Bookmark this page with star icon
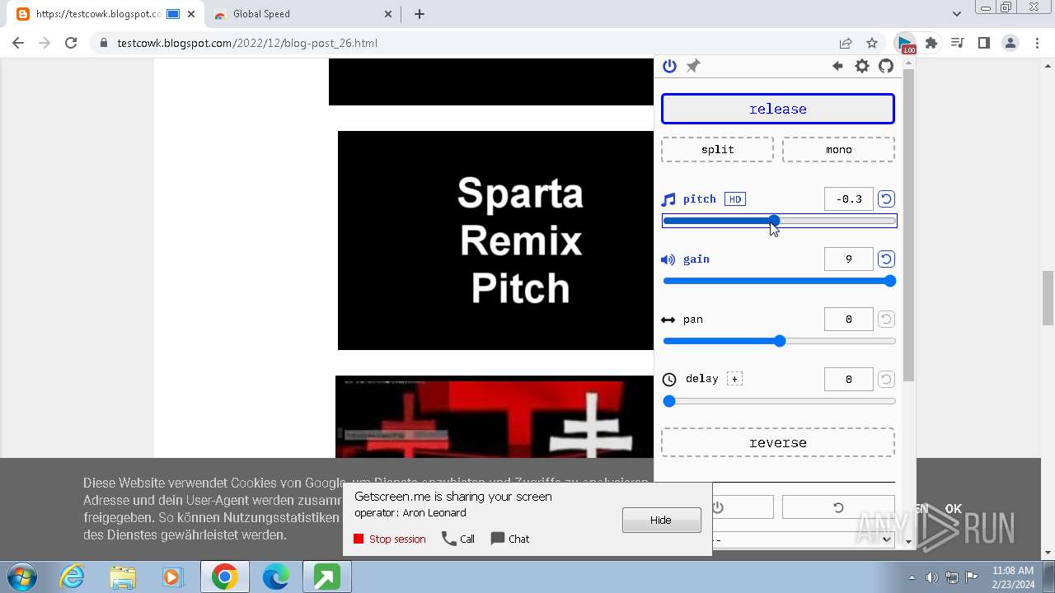This screenshot has height=593, width=1055. pyautogui.click(x=872, y=43)
